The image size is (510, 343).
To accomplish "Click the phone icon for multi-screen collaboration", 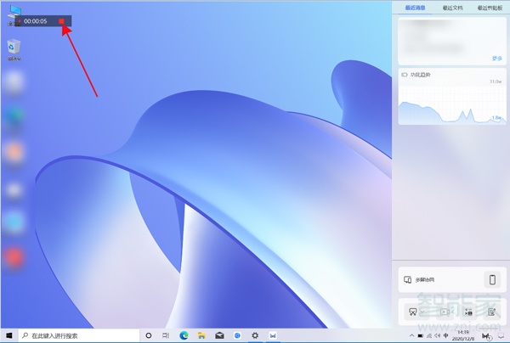I will click(492, 279).
